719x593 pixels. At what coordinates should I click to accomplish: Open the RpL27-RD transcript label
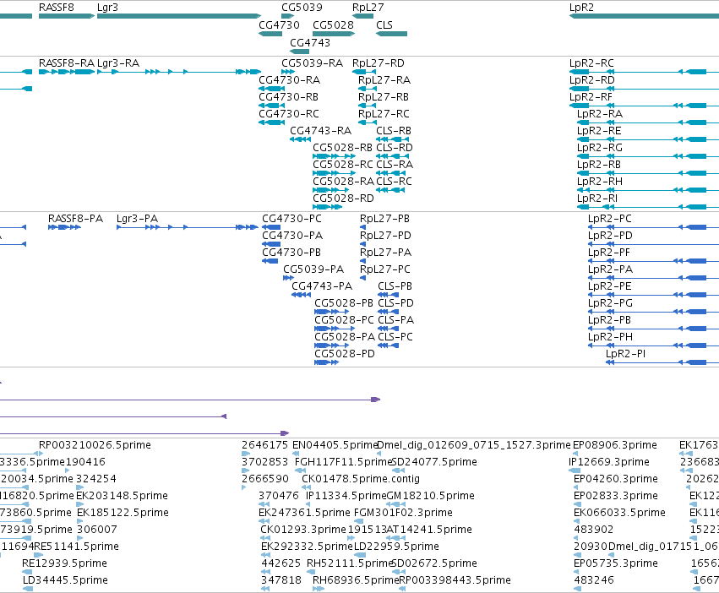(379, 63)
